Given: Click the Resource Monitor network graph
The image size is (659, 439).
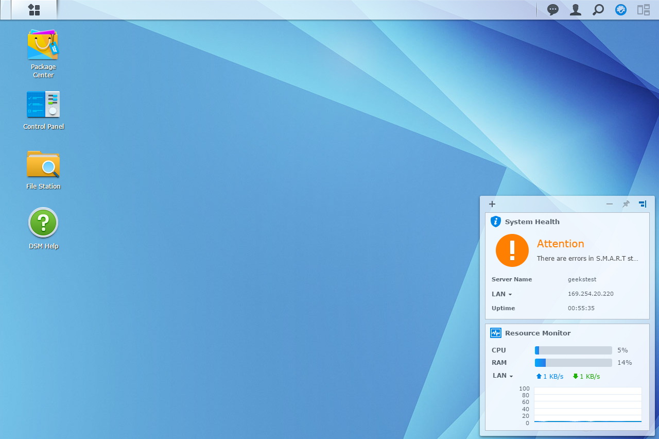Looking at the screenshot, I should tap(587, 407).
